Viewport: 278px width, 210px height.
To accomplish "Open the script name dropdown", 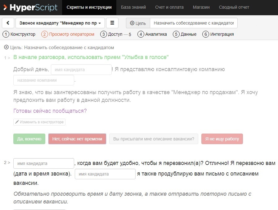I will tap(60, 23).
